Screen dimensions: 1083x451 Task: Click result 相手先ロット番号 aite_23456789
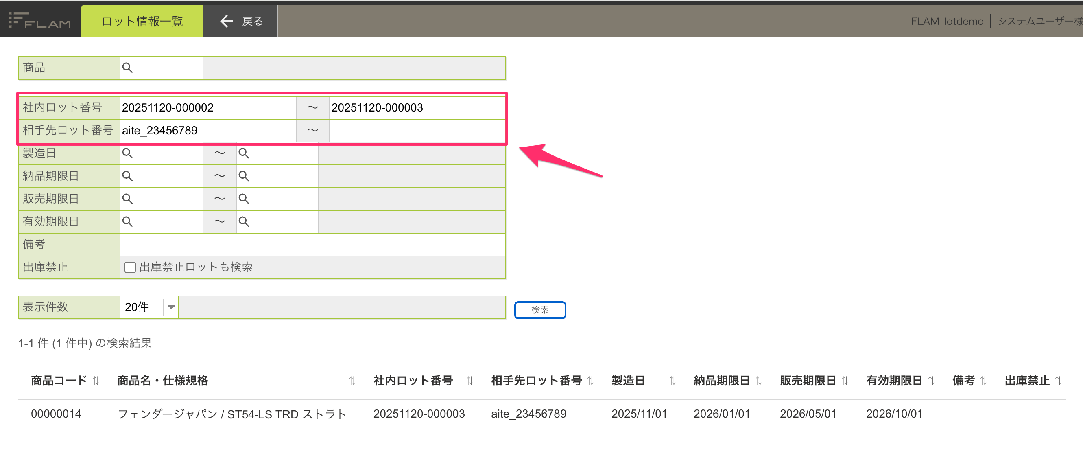click(x=528, y=414)
